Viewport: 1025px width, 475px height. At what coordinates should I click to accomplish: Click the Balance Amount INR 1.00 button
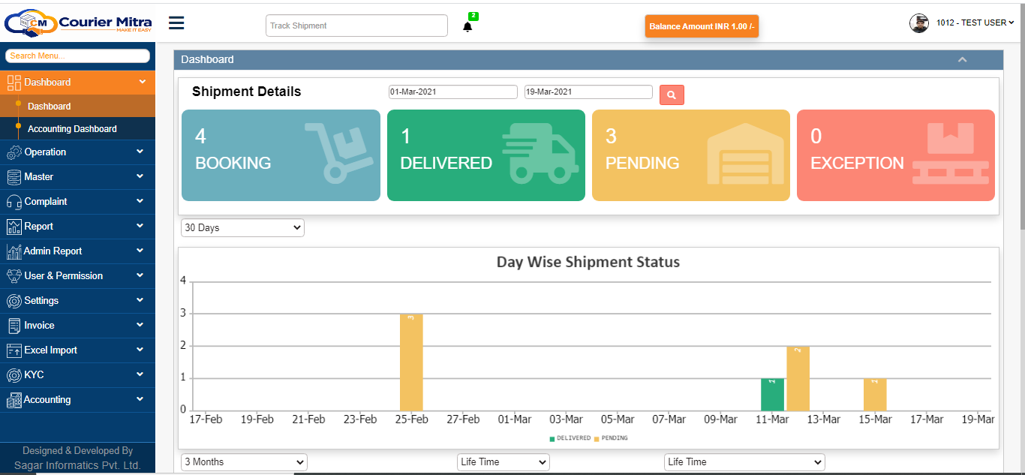(701, 26)
